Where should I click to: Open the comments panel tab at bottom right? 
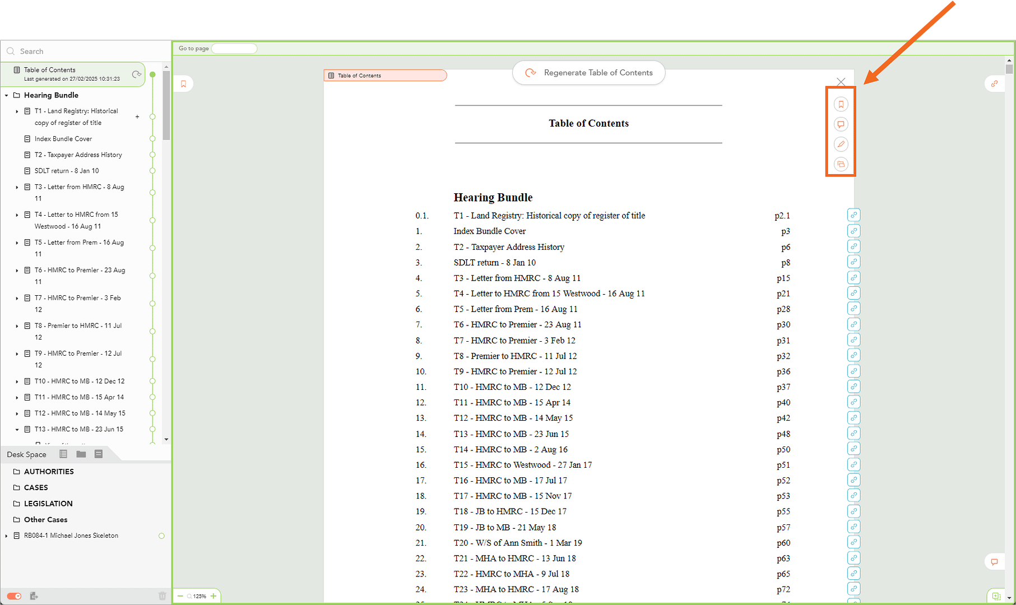pos(994,562)
